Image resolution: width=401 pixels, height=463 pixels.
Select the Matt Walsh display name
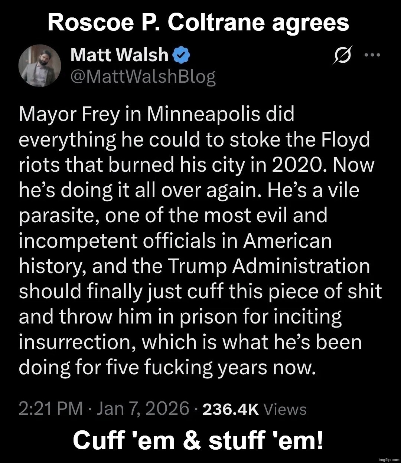[x=119, y=55]
